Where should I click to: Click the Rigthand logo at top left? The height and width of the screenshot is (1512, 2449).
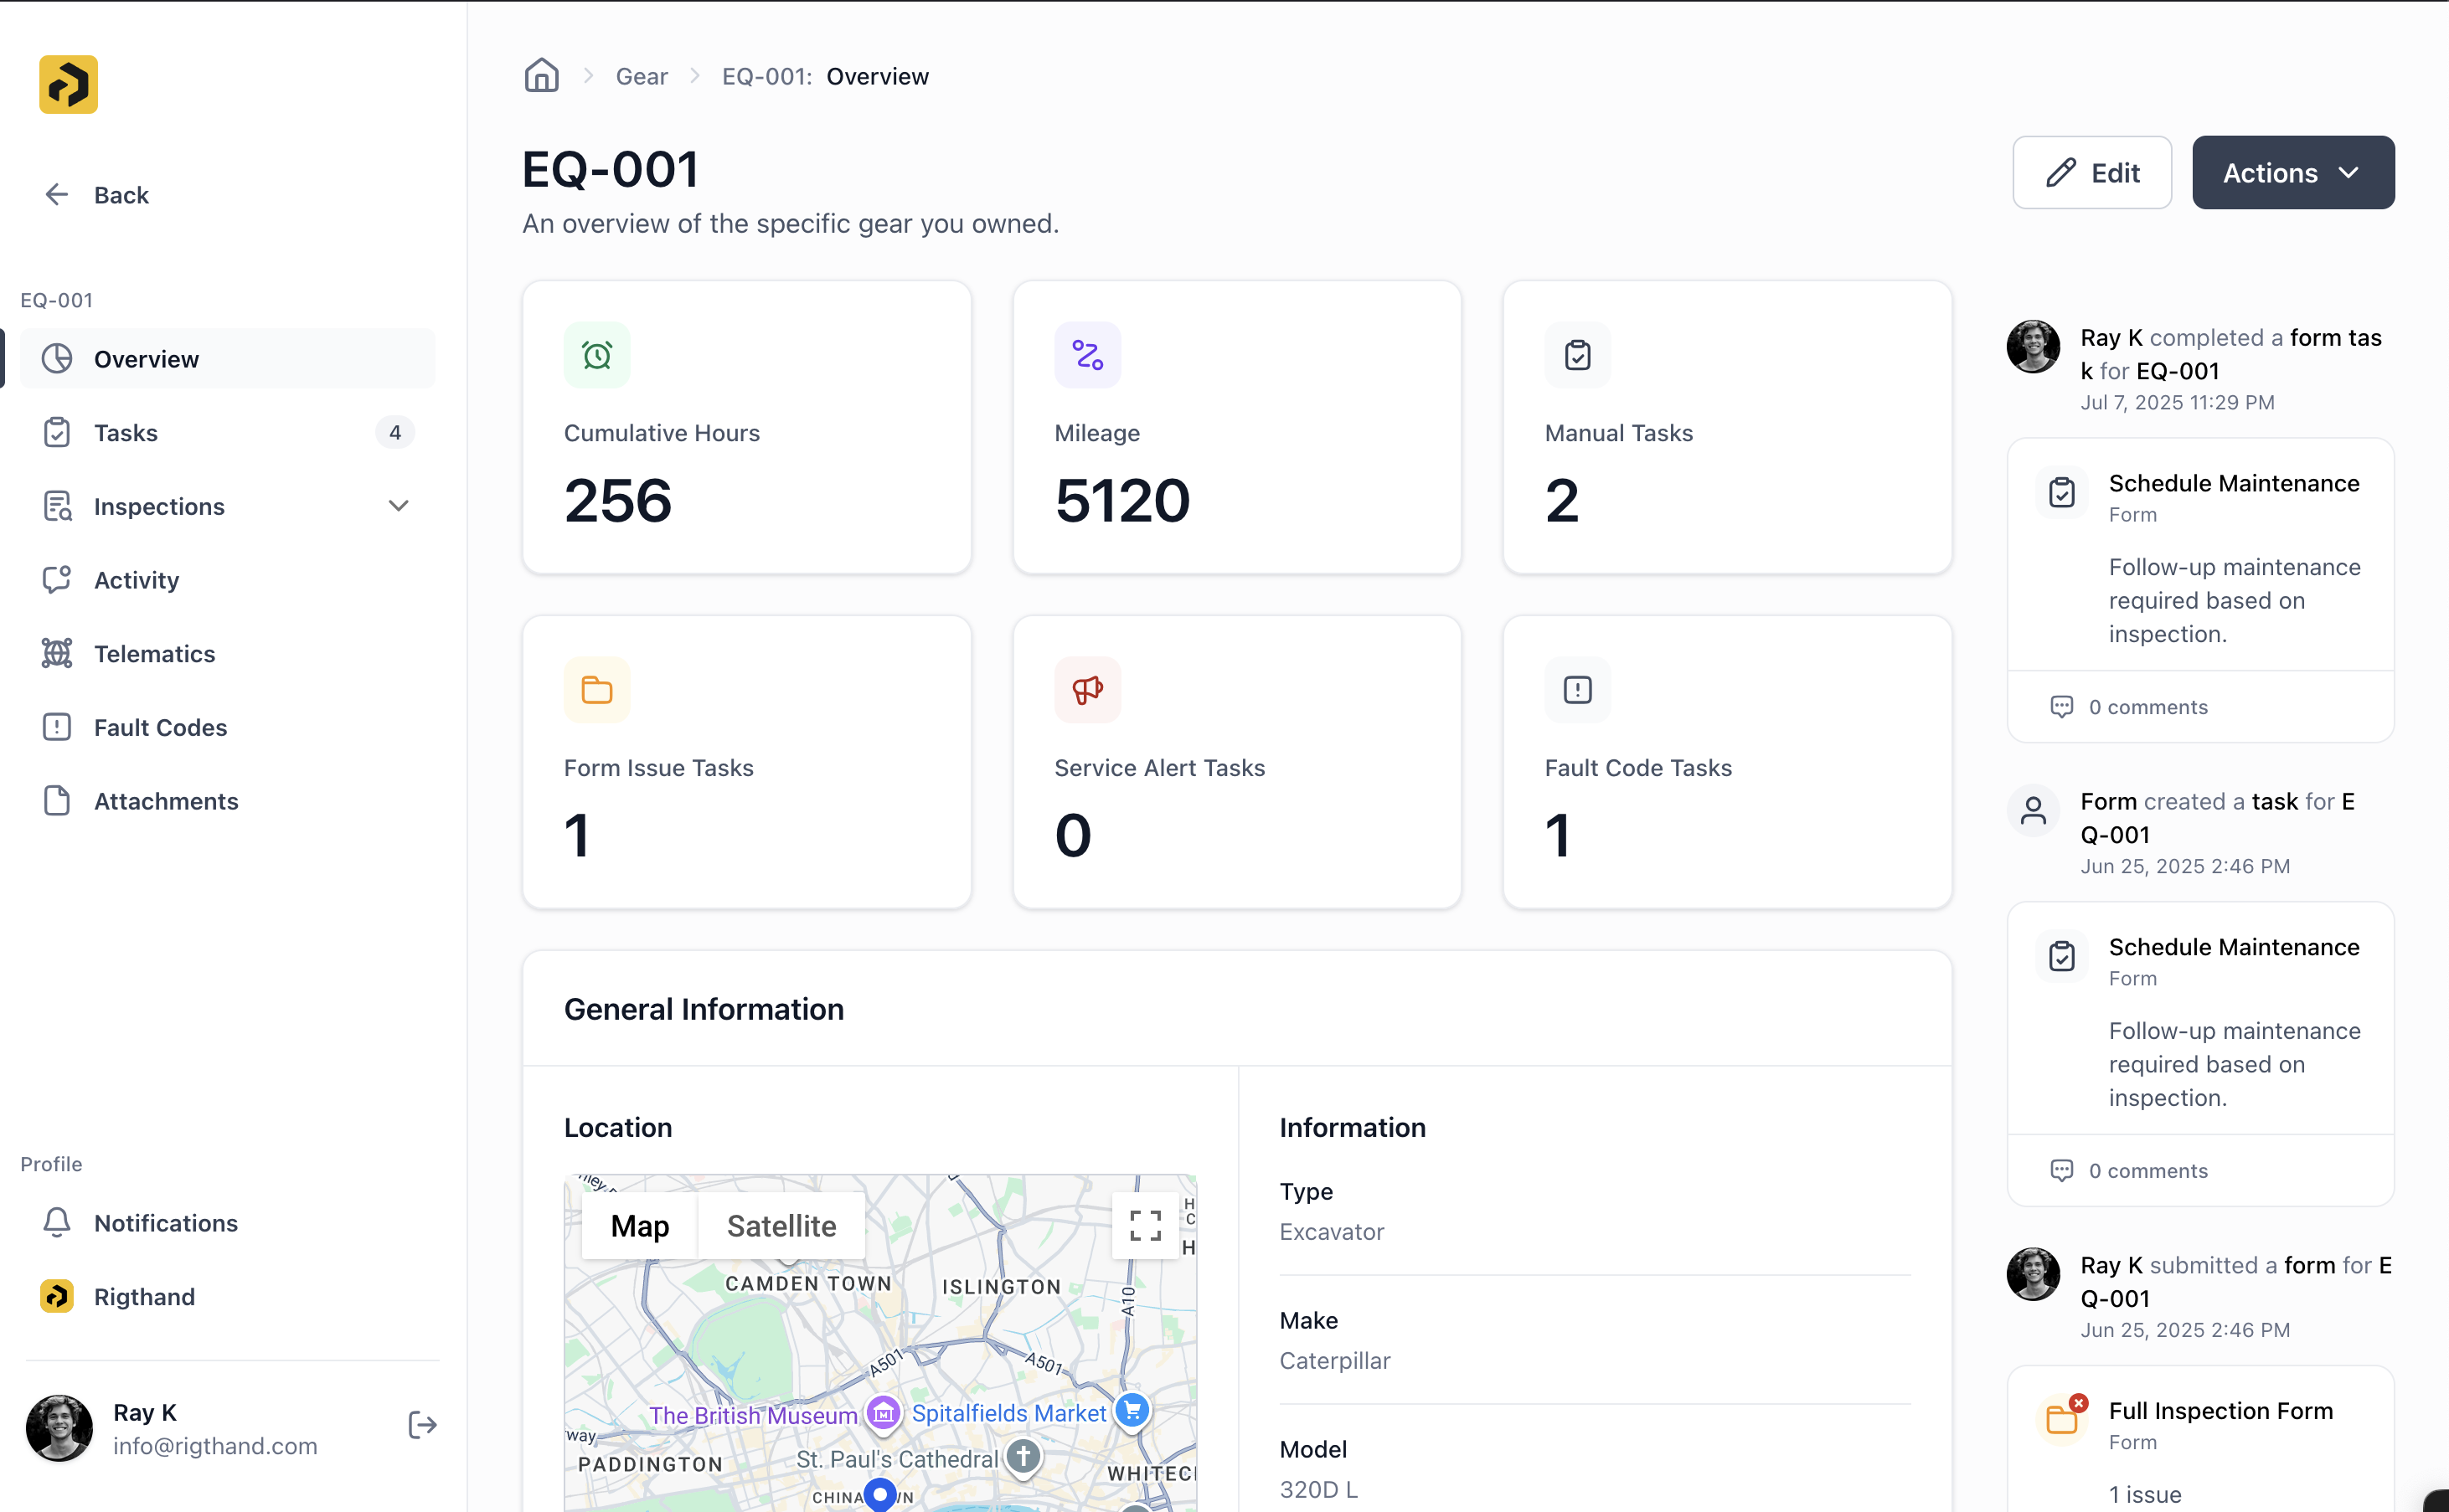67,84
